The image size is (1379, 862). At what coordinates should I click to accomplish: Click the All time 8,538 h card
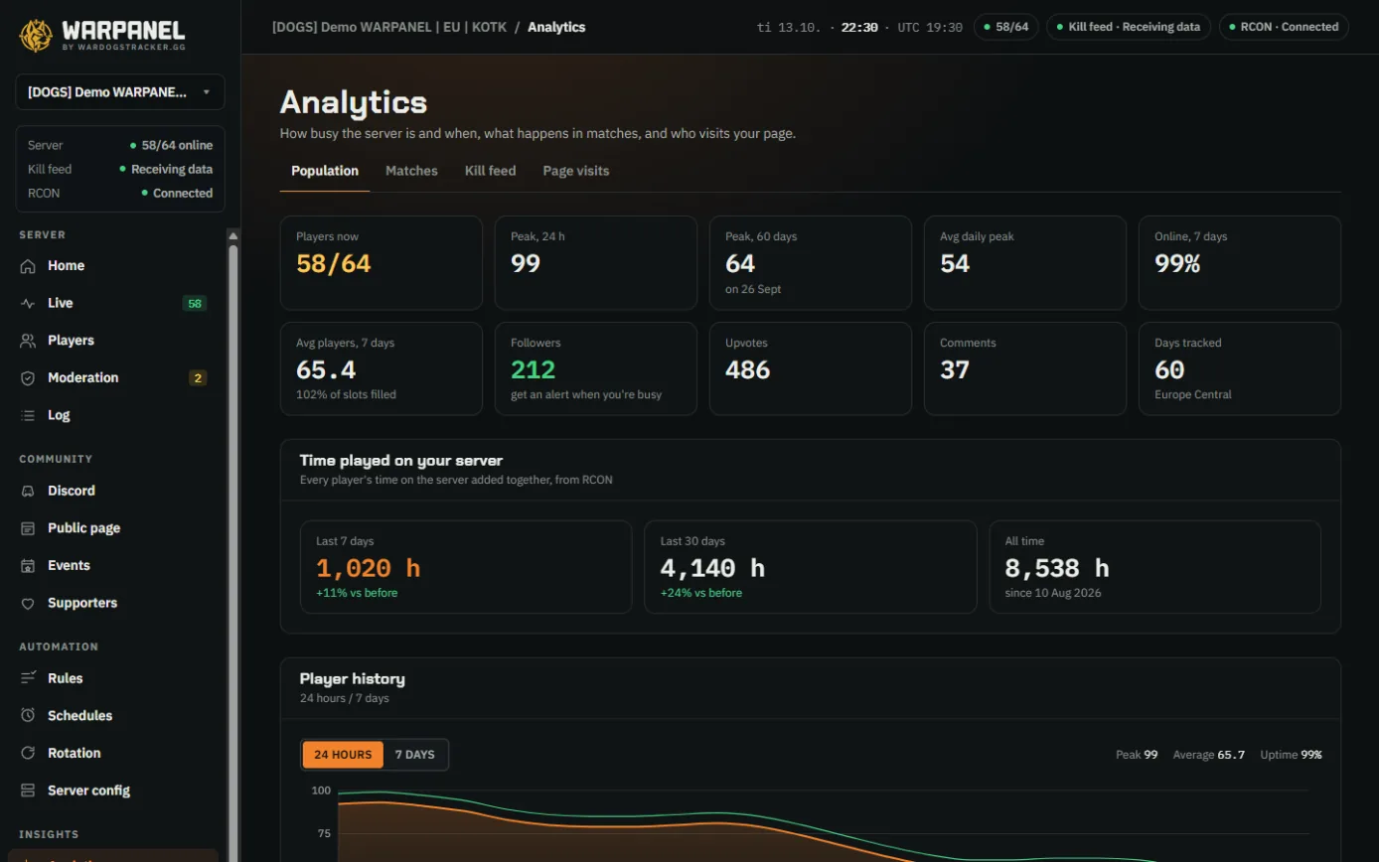point(1155,567)
